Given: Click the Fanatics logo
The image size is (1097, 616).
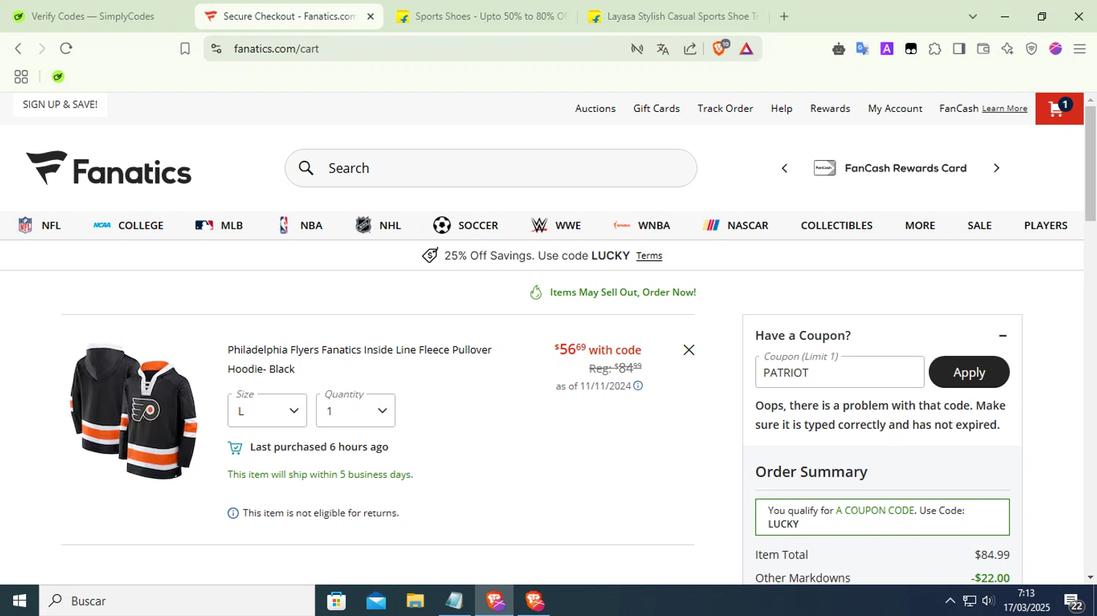Looking at the screenshot, I should coord(108,168).
